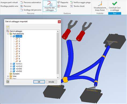Open the Libreria tool
This screenshot has height=104, width=127.
tap(62, 6)
